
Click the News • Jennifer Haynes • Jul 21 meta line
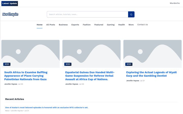[17, 111]
